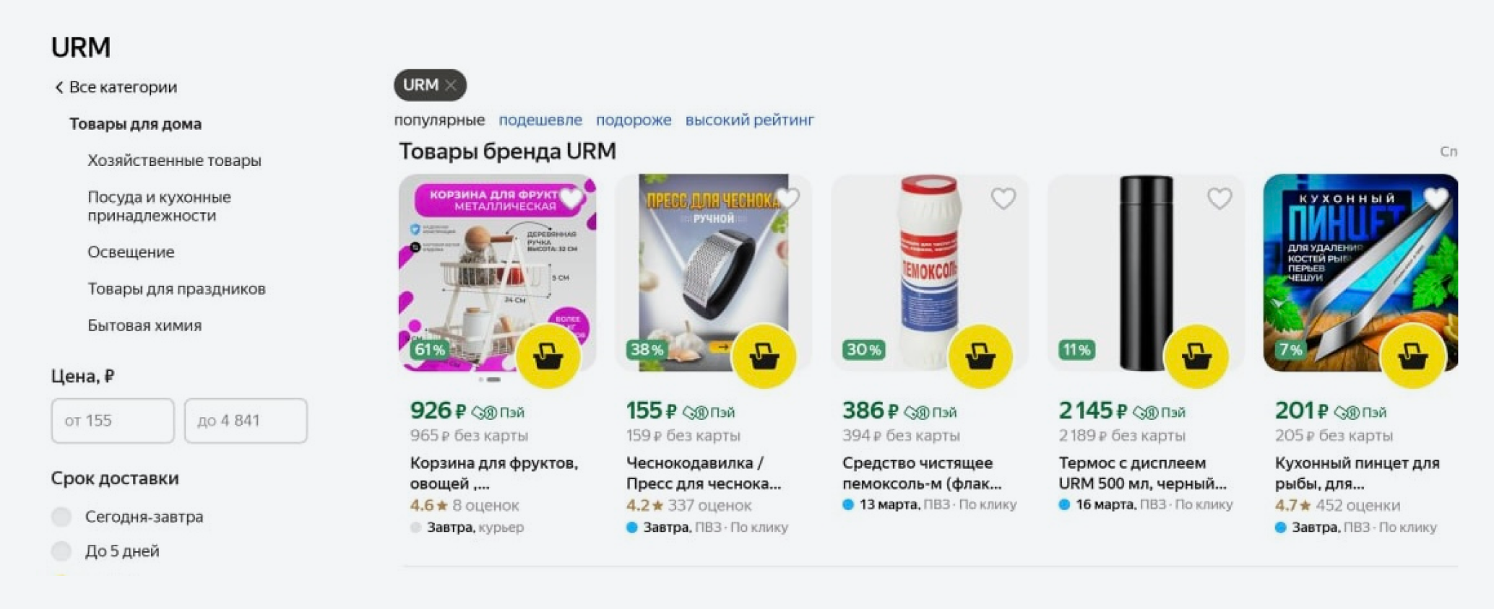
Task: Favorite the Pemoxol cleaner with heart icon
Action: pos(1003,198)
